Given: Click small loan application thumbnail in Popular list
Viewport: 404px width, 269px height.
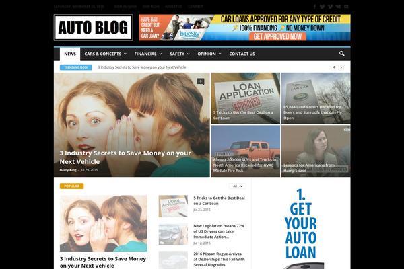Looking at the screenshot, I should point(173,206).
